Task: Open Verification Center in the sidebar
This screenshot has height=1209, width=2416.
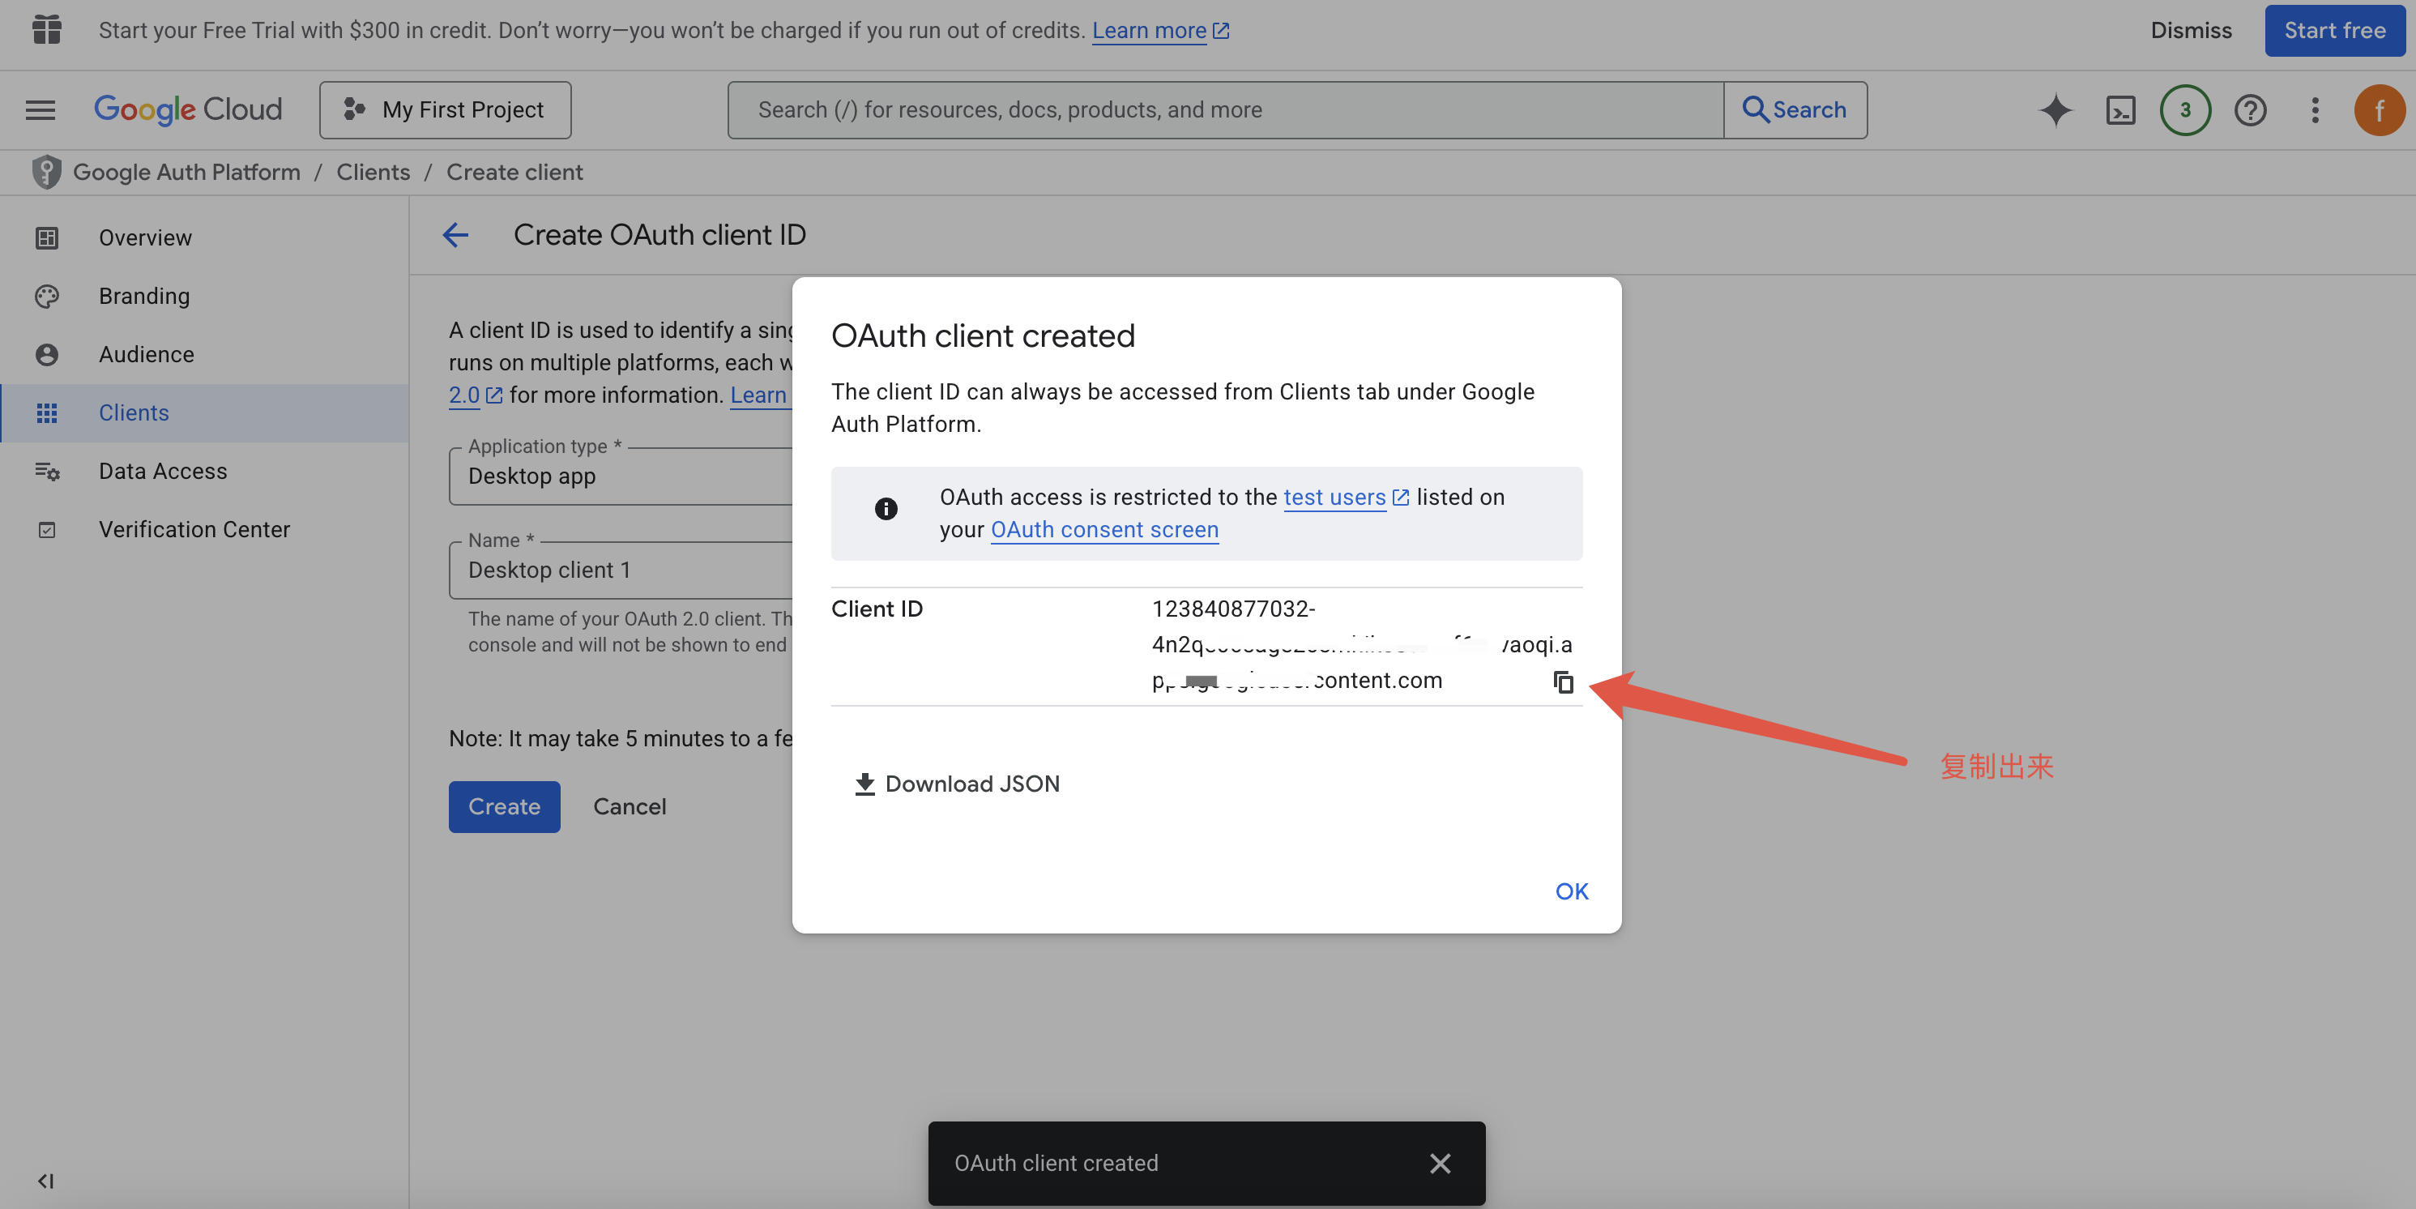Action: point(204,529)
